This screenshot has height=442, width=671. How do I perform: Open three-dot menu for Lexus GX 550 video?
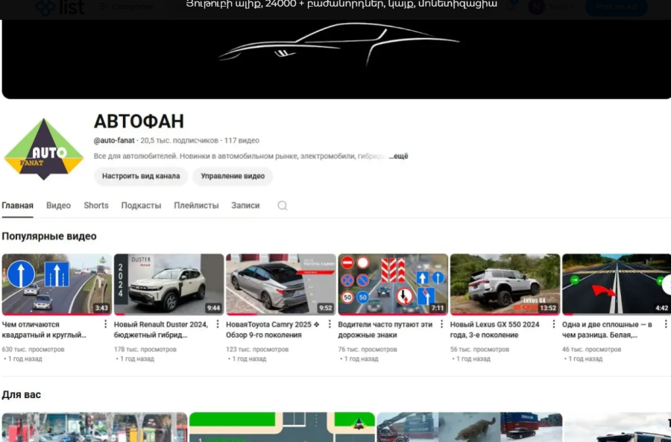click(x=554, y=324)
